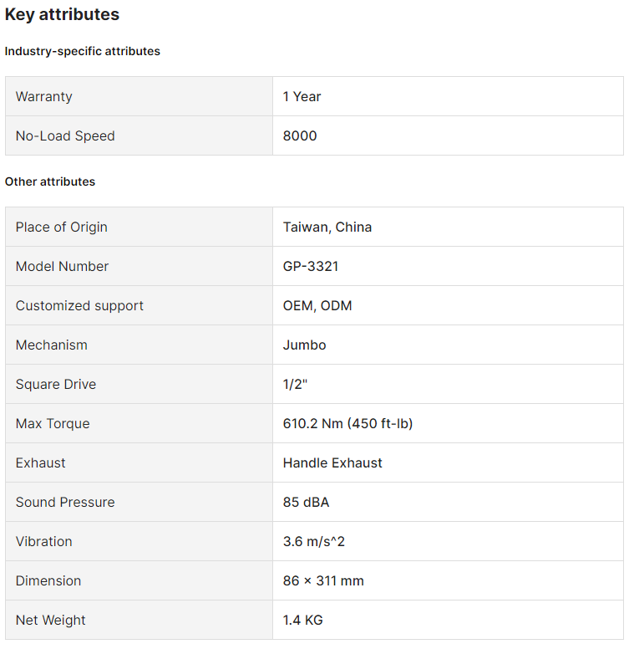Click the 1.4 KG net weight value
Image resolution: width=629 pixels, height=649 pixels.
(302, 620)
